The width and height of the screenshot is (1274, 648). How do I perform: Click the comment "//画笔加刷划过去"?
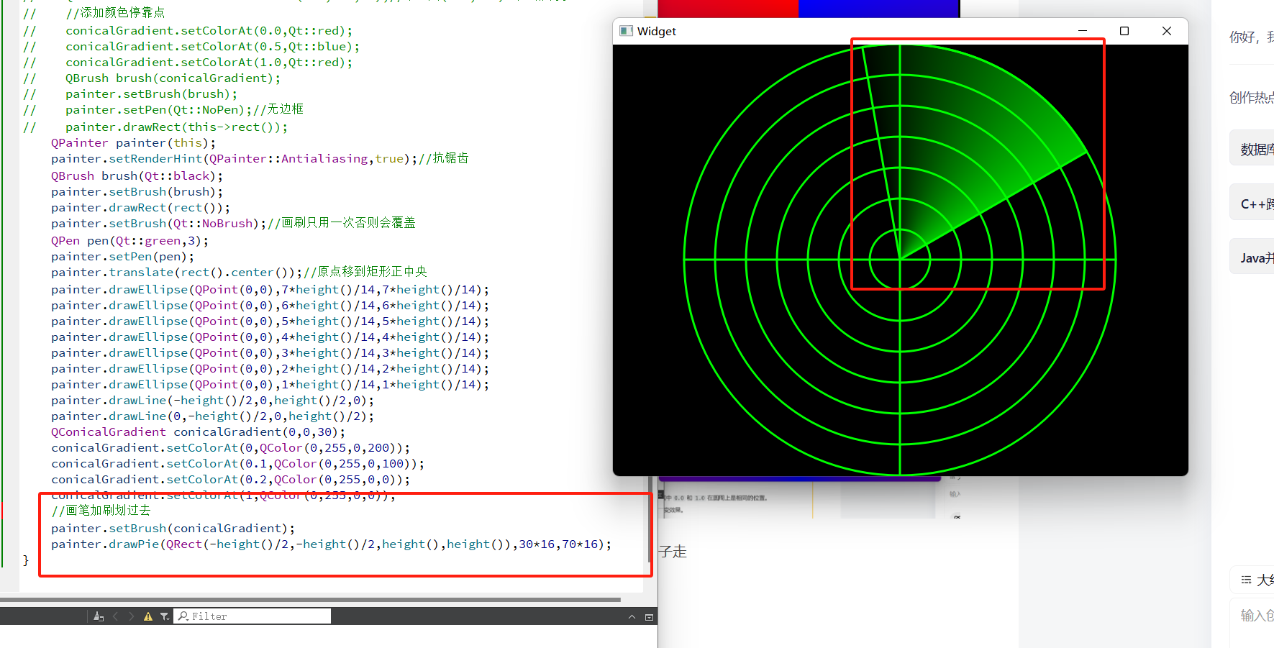(x=101, y=511)
